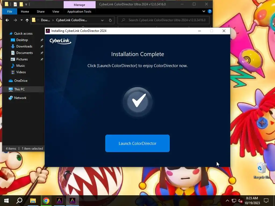Screen dimensions: 275x206
Task: Open the View ribbon tab
Action: (x=56, y=11)
